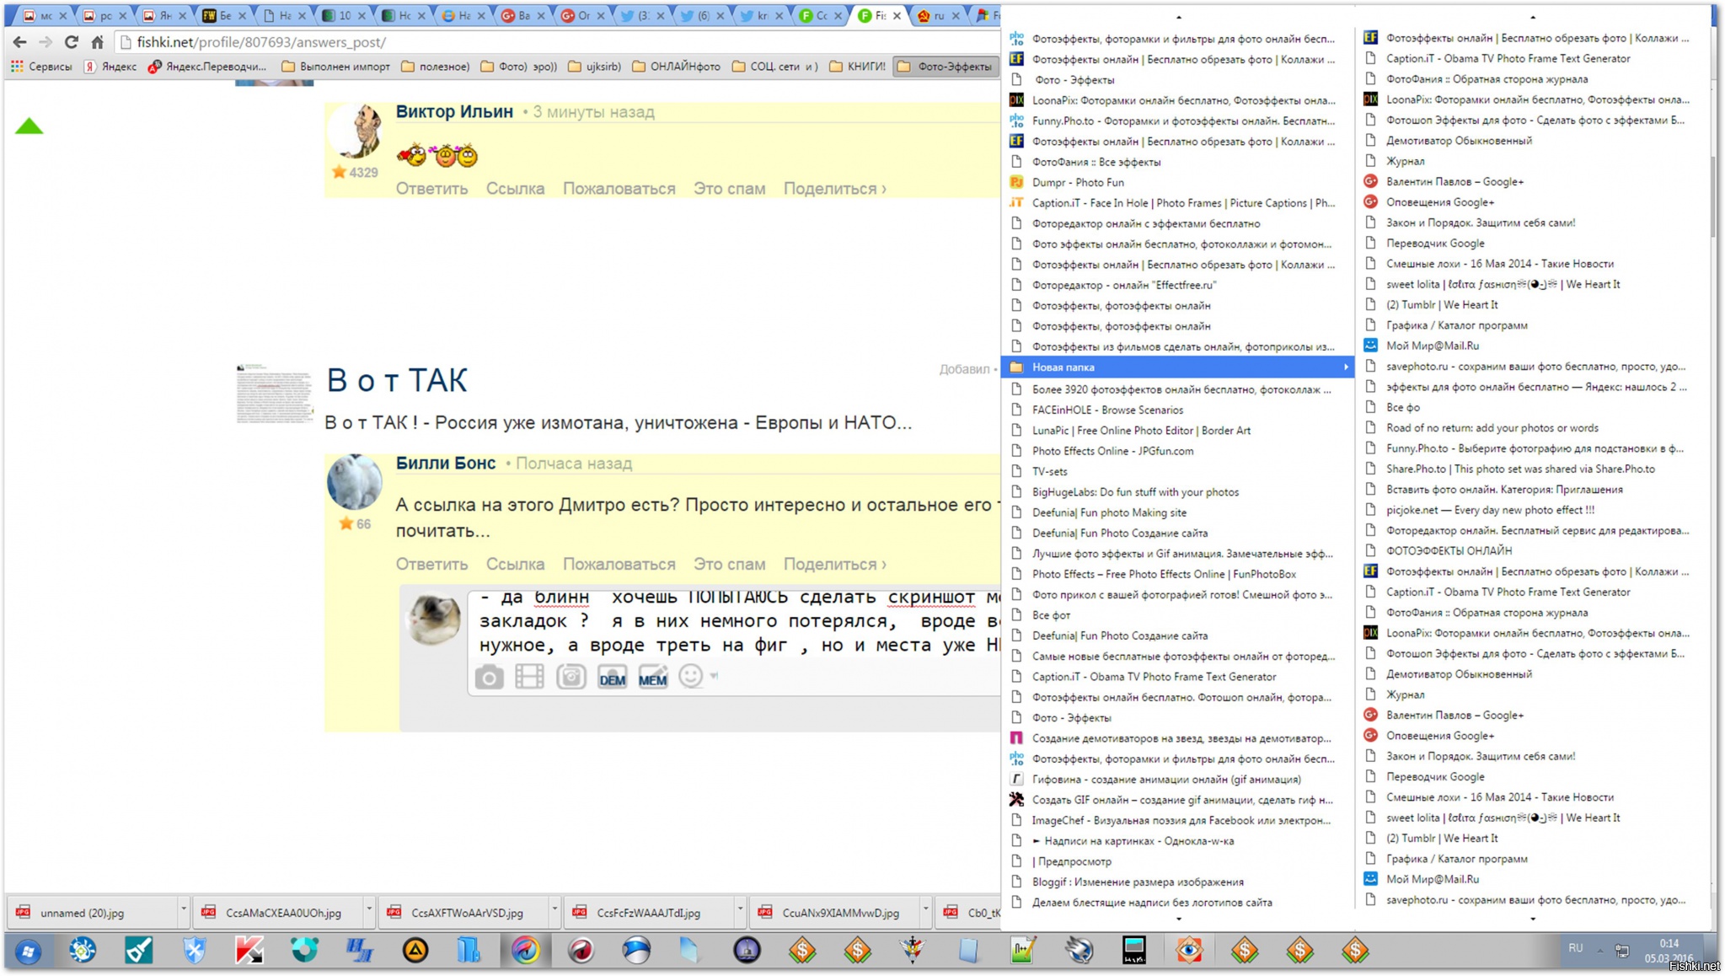Open the Сервисы apps shortcut
The image size is (1725, 976).
tap(41, 67)
